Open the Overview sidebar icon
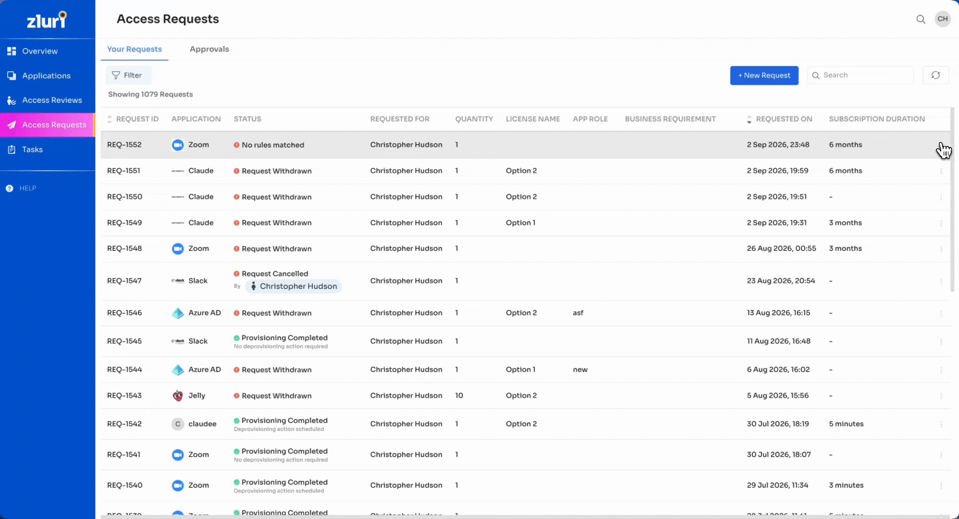Image resolution: width=959 pixels, height=519 pixels. 12,51
